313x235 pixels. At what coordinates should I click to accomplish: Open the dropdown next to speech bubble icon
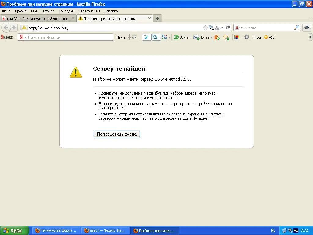[x=139, y=37]
